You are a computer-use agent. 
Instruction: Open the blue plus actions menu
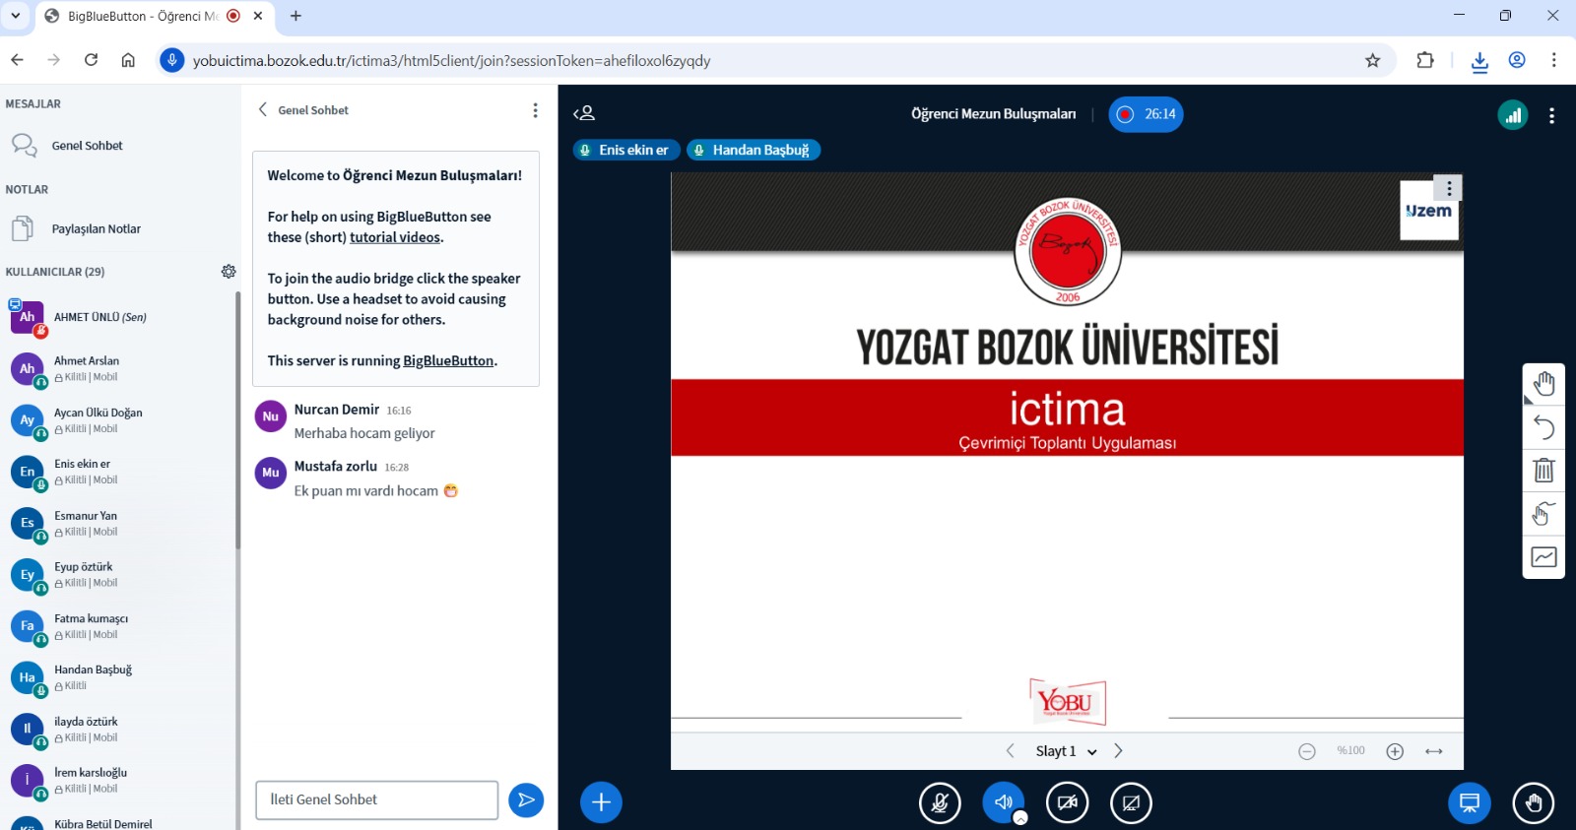pyautogui.click(x=601, y=802)
